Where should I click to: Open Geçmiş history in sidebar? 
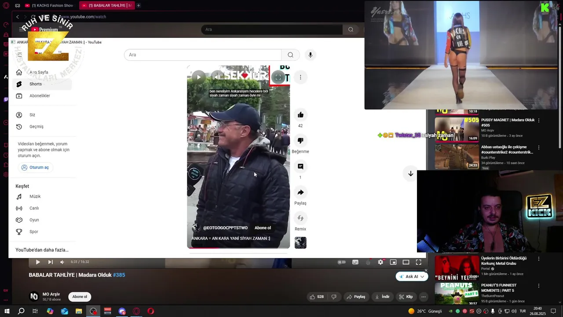click(x=42, y=126)
